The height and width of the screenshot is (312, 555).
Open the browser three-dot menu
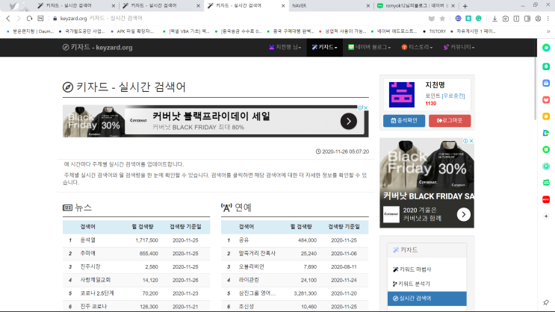pyautogui.click(x=548, y=19)
